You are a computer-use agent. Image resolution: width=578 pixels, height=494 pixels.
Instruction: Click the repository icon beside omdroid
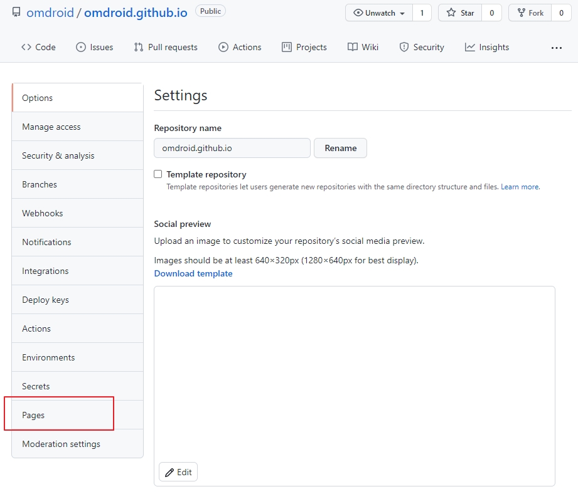coord(16,13)
